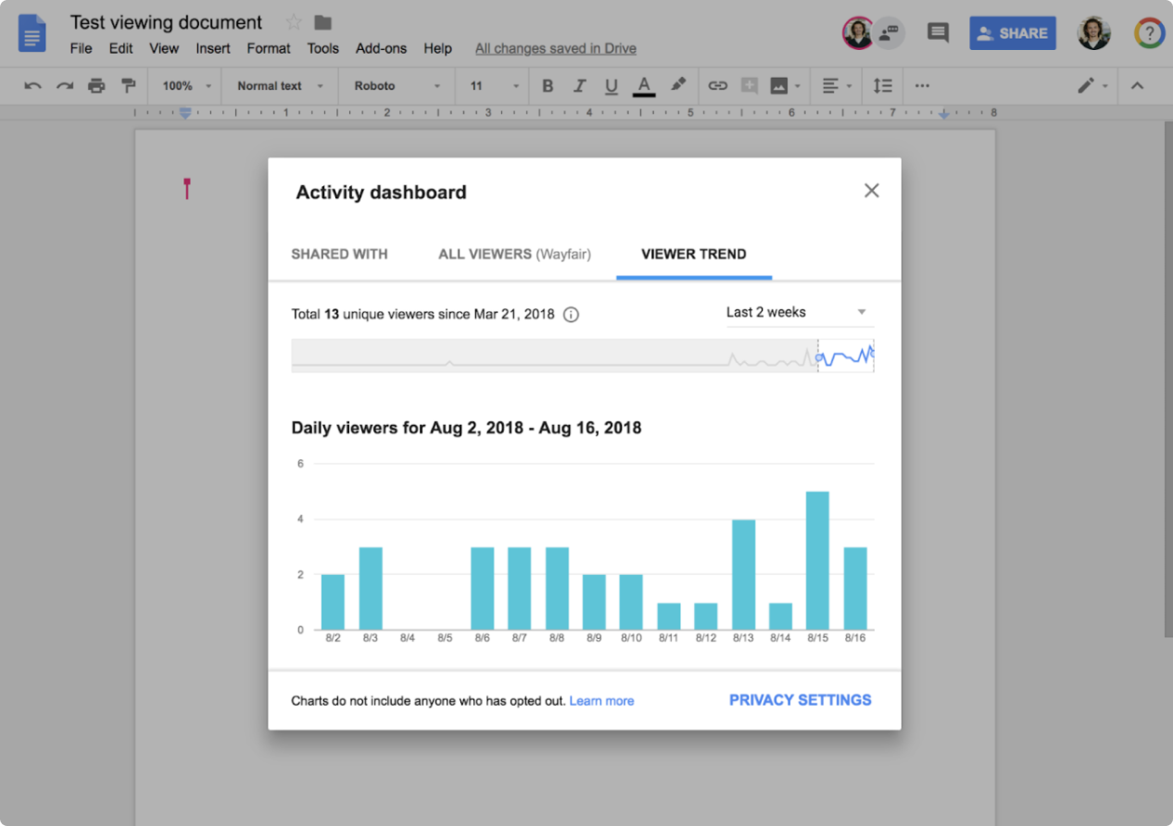Star the Test viewing document
Image resolution: width=1173 pixels, height=826 pixels.
pyautogui.click(x=294, y=22)
